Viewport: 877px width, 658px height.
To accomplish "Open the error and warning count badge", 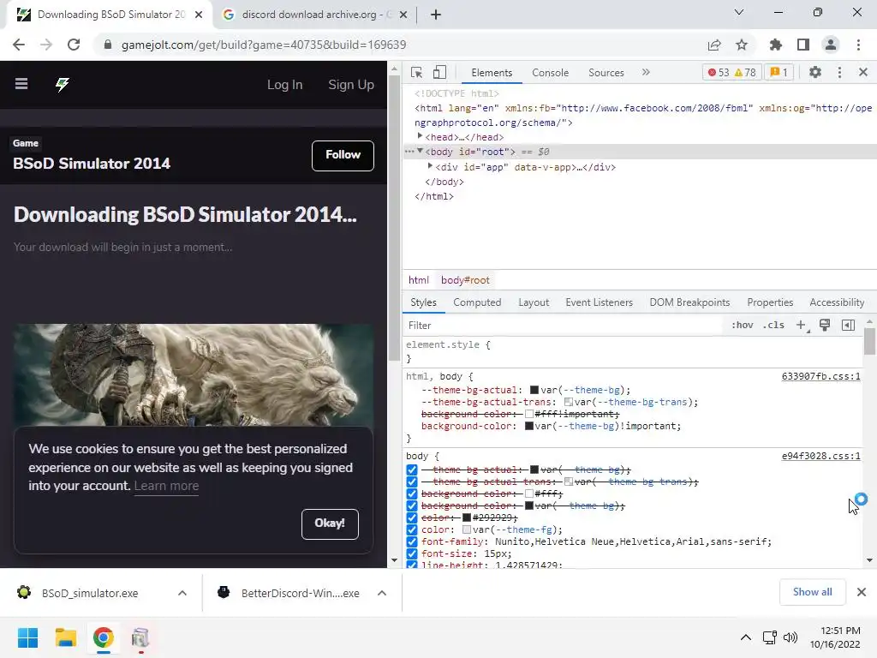I will (x=731, y=72).
